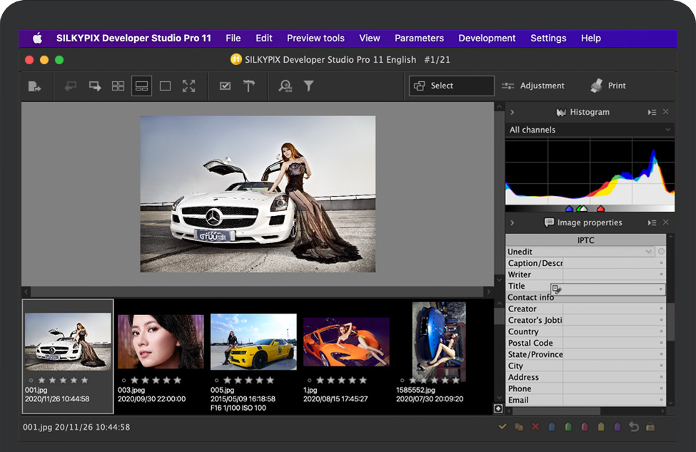This screenshot has height=452, width=696.
Task: Open the filter funnel tool
Action: click(x=308, y=86)
